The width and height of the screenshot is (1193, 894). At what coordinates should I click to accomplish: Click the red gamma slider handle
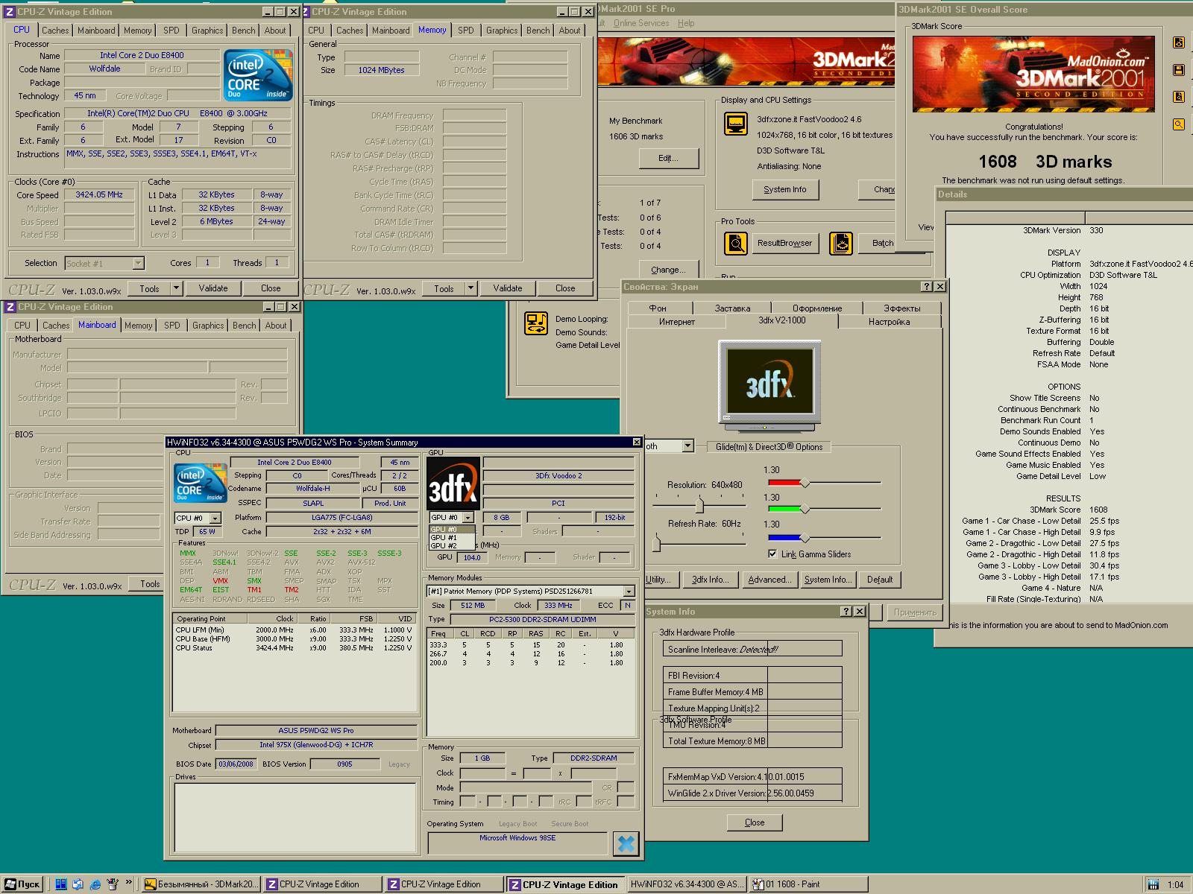tap(805, 483)
